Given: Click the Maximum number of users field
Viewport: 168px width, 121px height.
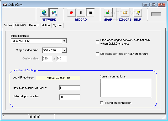Looking at the screenshot, I should [70, 88].
